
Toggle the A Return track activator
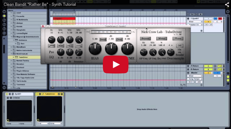point(208,66)
